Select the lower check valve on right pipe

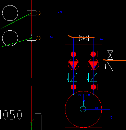tap(110, 67)
